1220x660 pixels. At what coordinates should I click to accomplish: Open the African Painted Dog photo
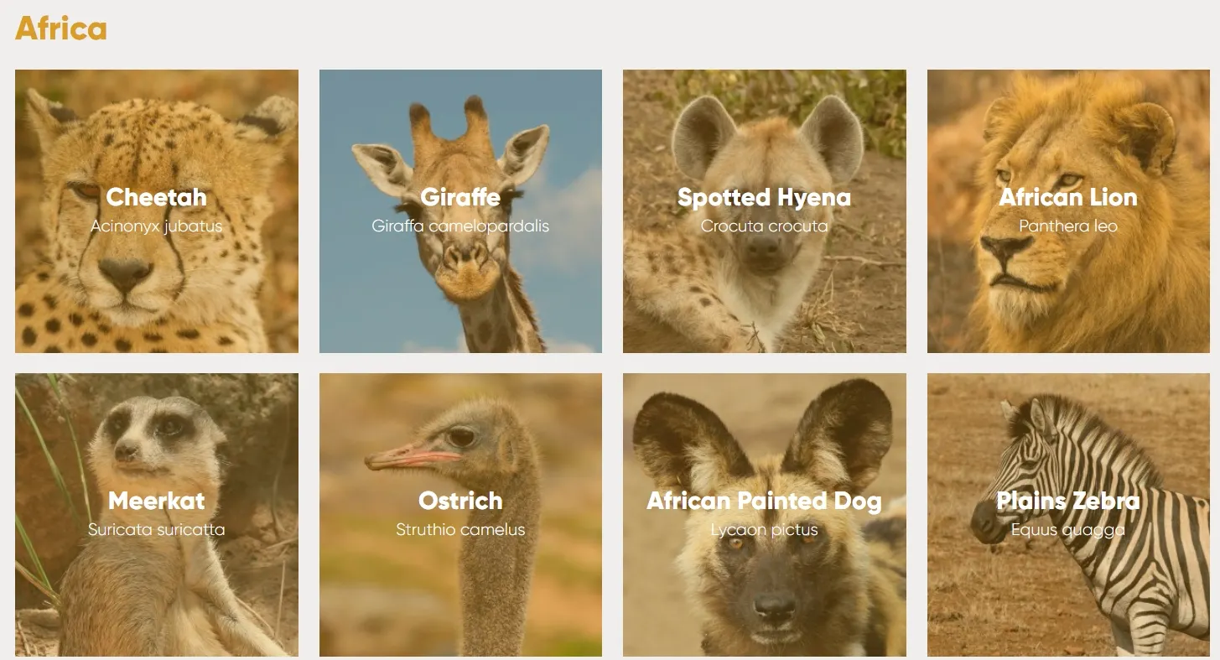pyautogui.click(x=764, y=595)
